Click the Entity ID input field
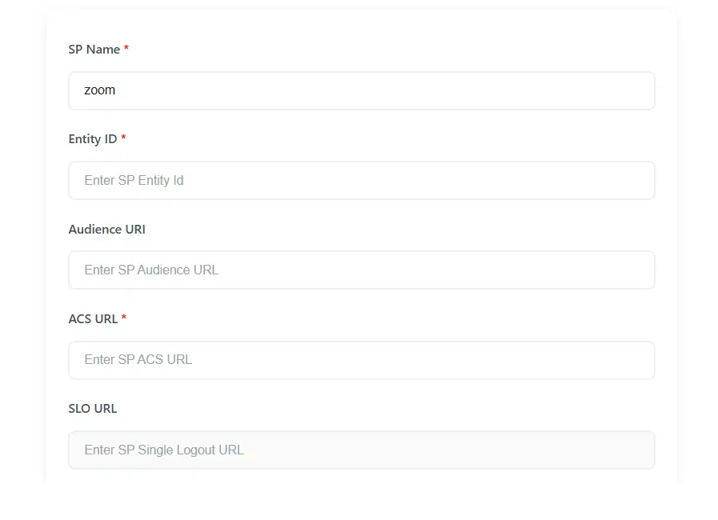The height and width of the screenshot is (520, 718). (360, 180)
